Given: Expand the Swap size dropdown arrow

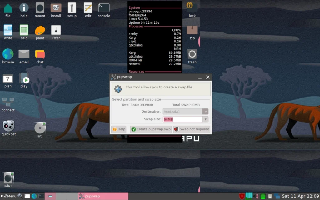Looking at the screenshot, I should (206, 119).
